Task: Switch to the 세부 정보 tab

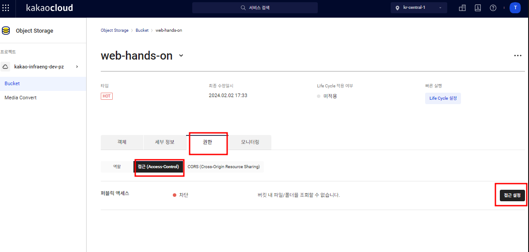Action: (x=165, y=142)
